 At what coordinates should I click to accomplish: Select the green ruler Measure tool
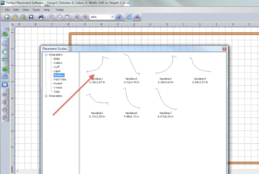tap(5, 59)
